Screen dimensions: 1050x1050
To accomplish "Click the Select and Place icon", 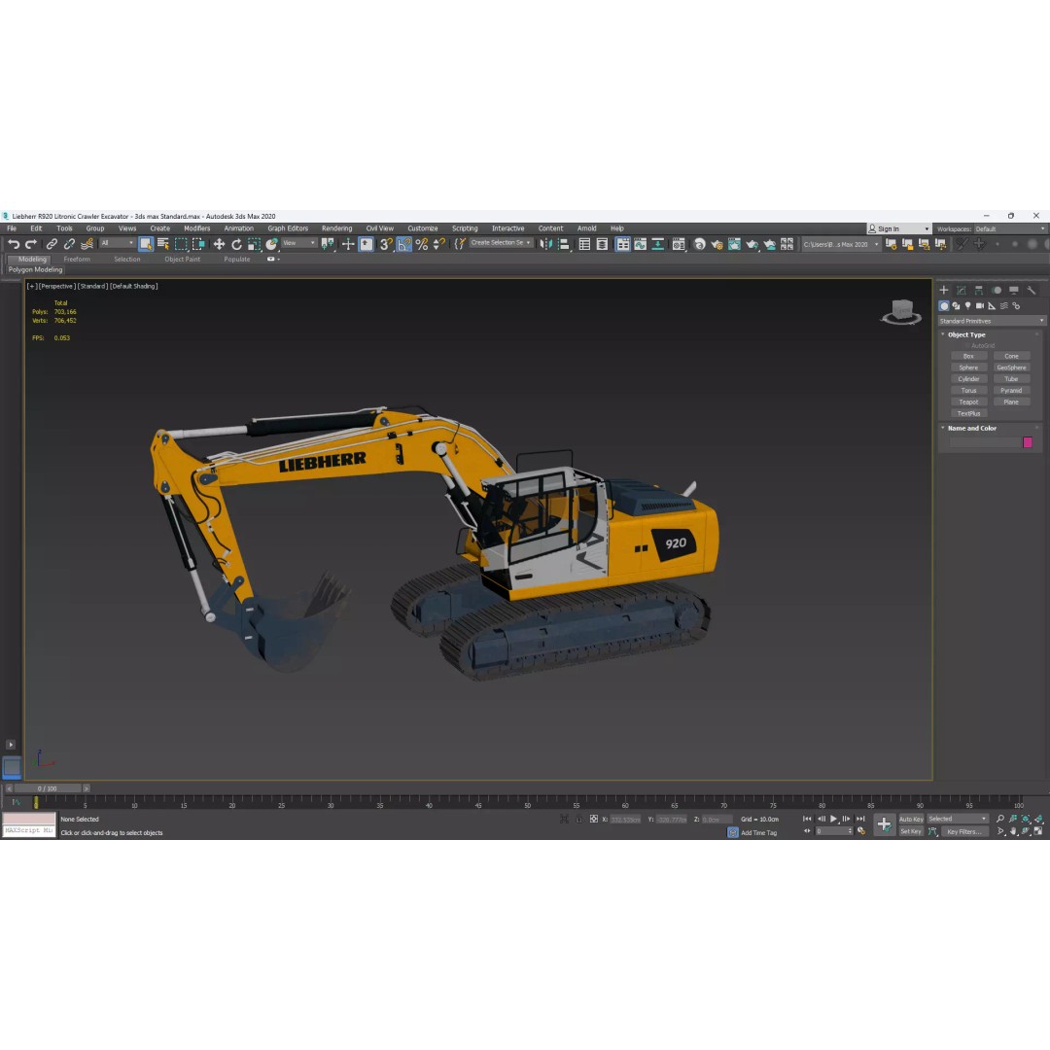I will (271, 244).
